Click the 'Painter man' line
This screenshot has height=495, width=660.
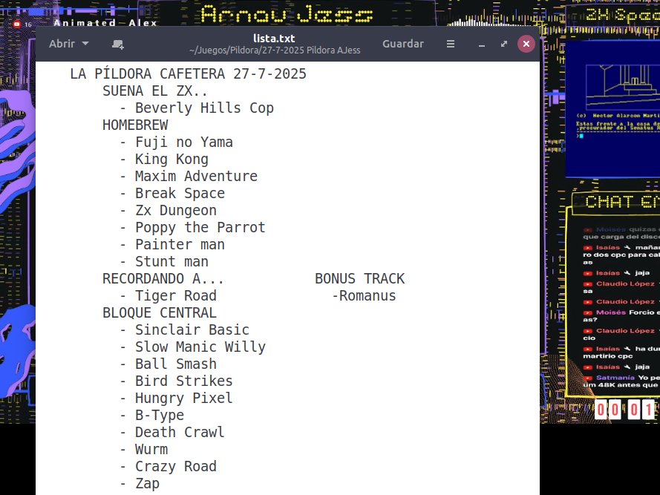tap(172, 245)
